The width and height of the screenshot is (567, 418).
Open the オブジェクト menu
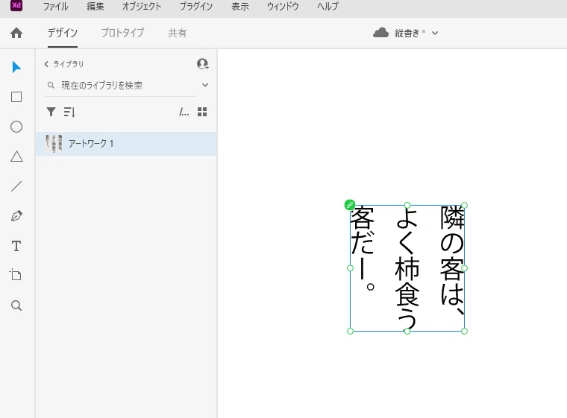[142, 7]
